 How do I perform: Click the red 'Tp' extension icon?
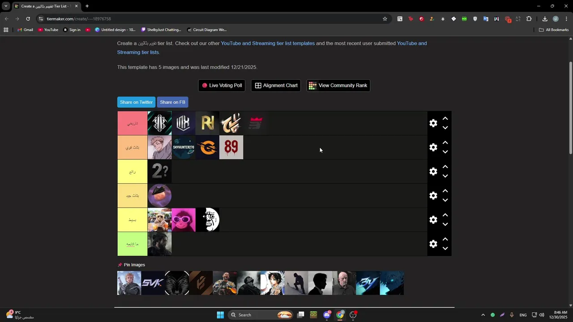pos(411,19)
